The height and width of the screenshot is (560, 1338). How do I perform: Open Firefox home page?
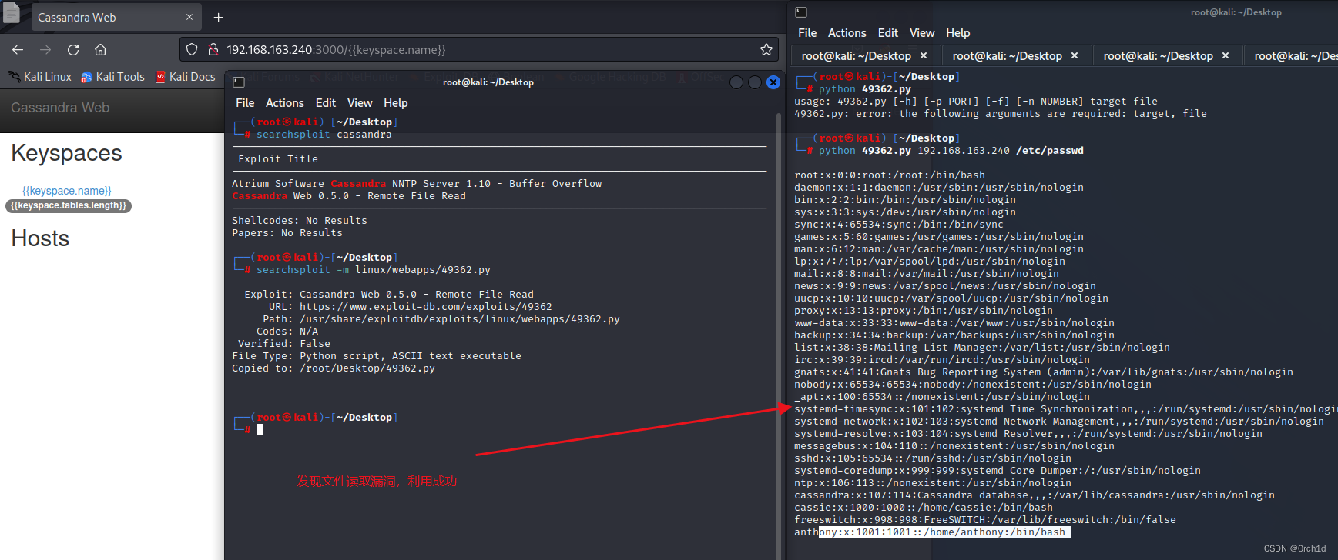pos(100,50)
